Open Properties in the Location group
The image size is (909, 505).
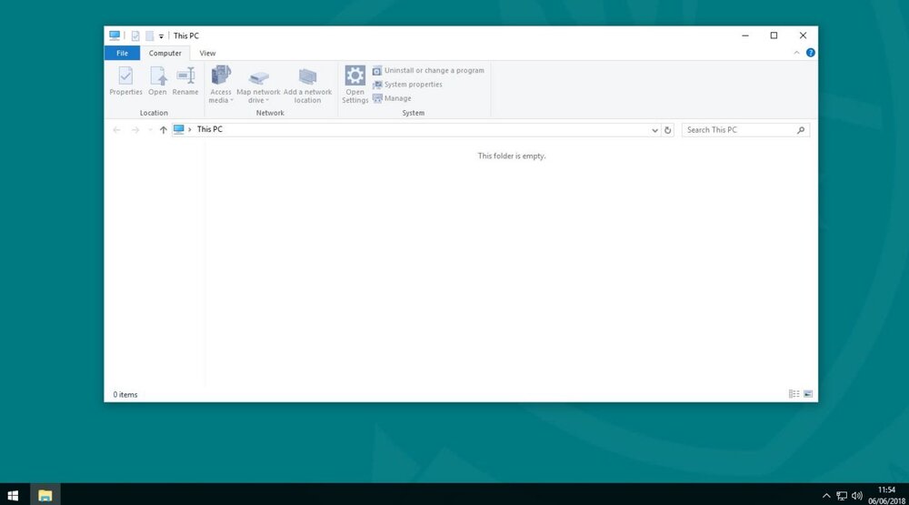125,81
